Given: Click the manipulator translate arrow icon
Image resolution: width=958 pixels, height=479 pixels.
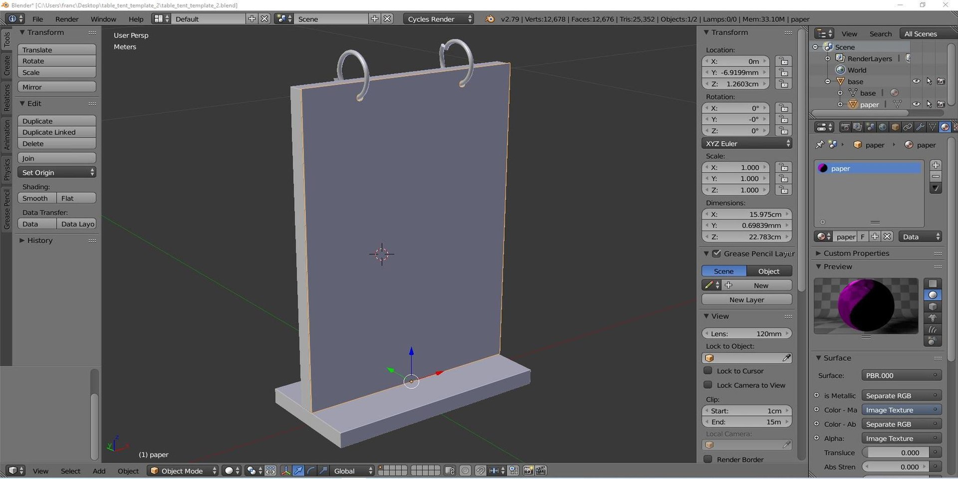Looking at the screenshot, I should click(x=298, y=471).
